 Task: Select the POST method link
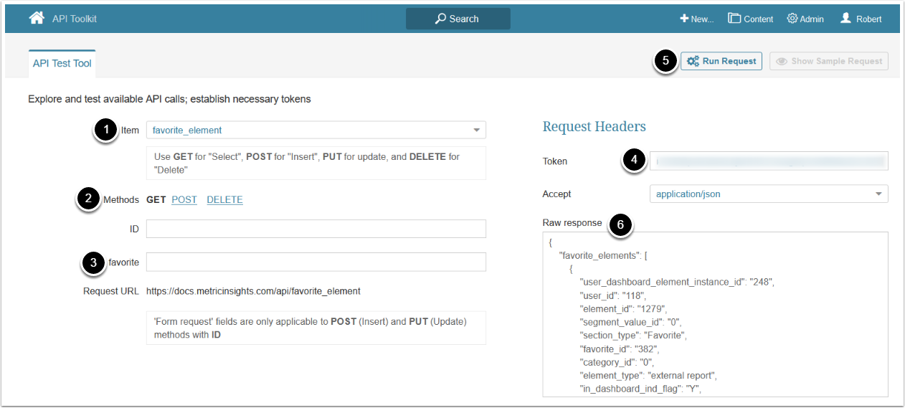(x=184, y=200)
